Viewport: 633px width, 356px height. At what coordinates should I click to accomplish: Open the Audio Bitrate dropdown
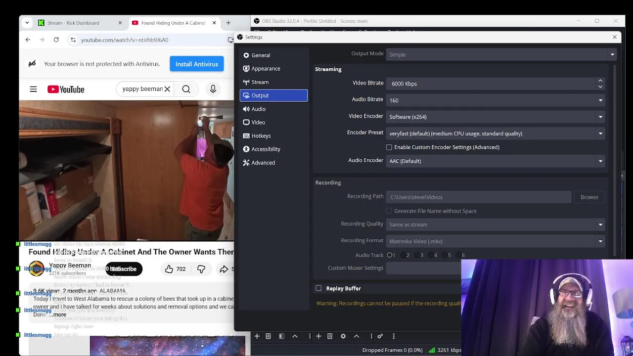click(496, 100)
